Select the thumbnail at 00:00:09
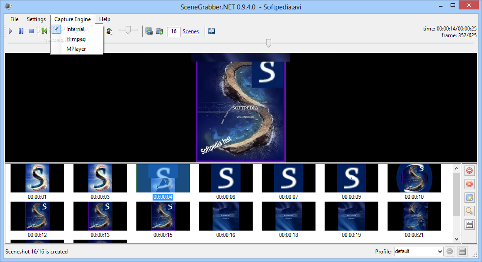Screen dimensions: 482x262 pos(351,179)
